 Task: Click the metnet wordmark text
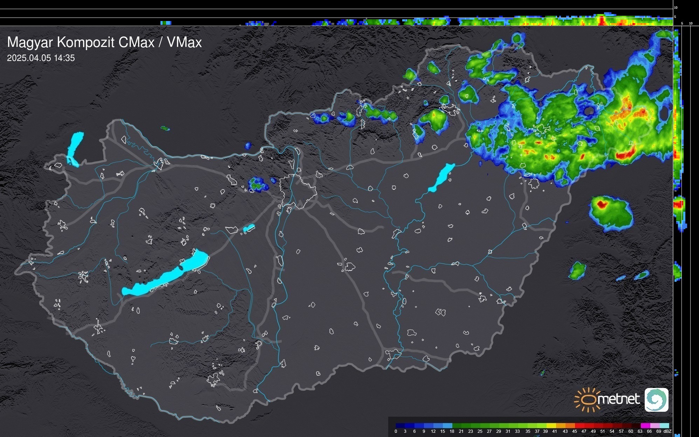coord(619,399)
